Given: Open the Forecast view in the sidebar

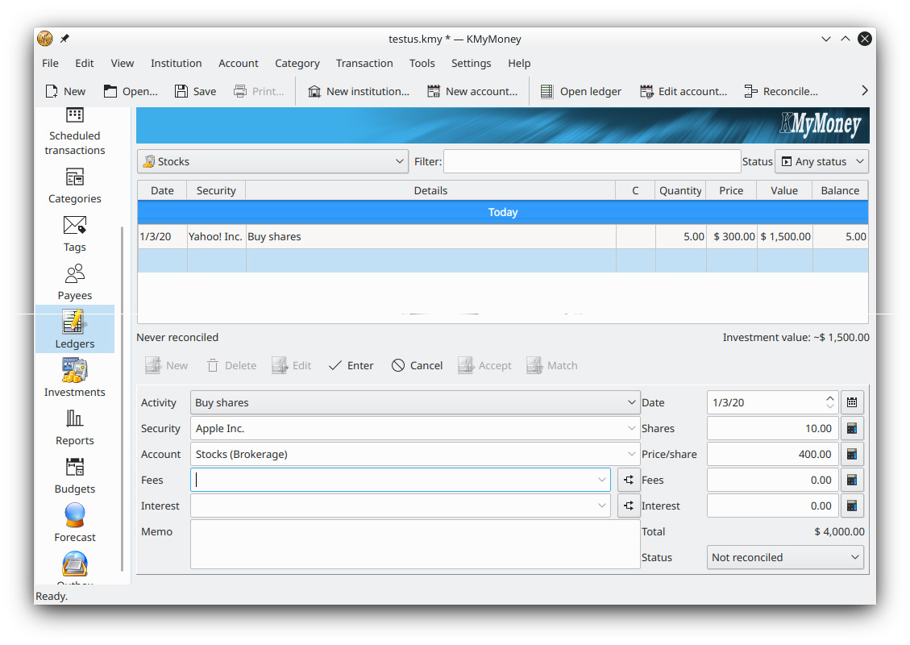Looking at the screenshot, I should [x=75, y=522].
